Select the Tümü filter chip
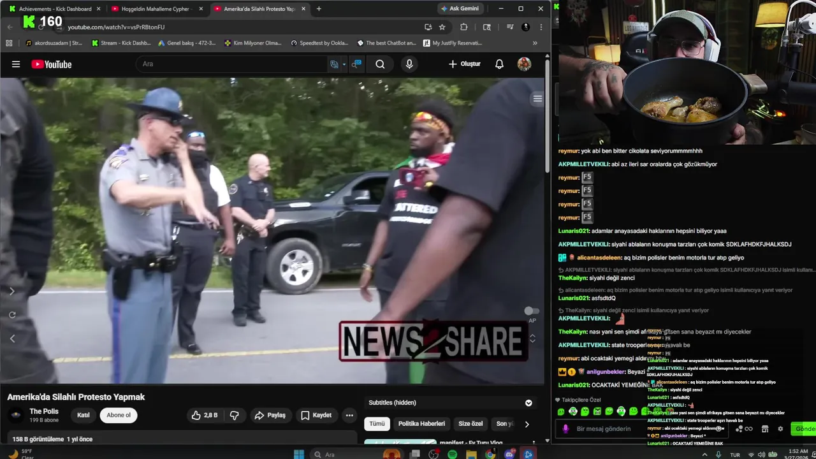Image resolution: width=816 pixels, height=459 pixels. coord(377,424)
